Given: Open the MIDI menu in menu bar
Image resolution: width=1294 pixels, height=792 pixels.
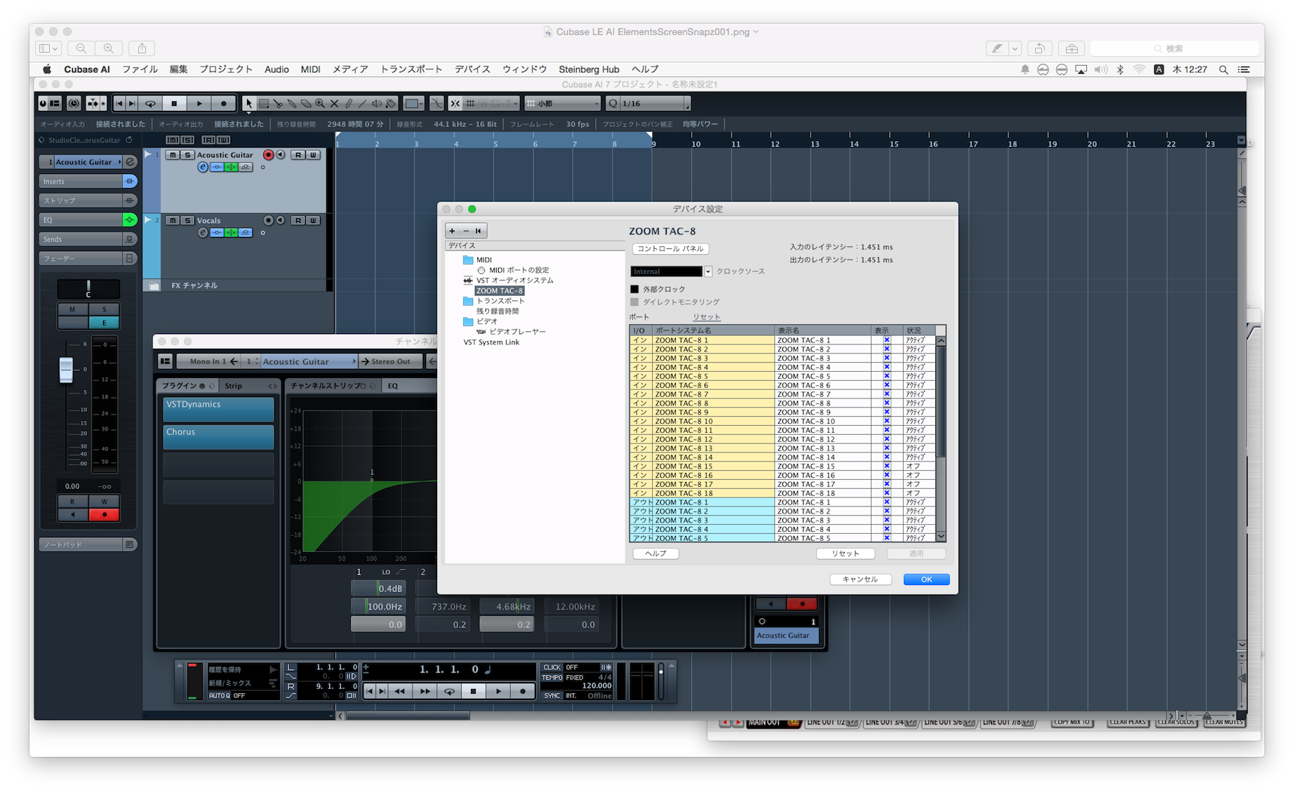Looking at the screenshot, I should tap(310, 69).
